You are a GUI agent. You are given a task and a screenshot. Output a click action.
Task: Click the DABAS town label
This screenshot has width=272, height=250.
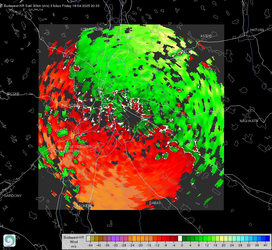155,203
